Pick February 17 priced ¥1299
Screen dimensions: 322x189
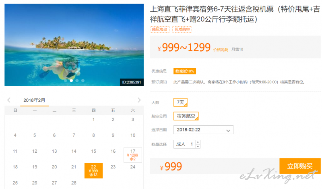[133, 155]
